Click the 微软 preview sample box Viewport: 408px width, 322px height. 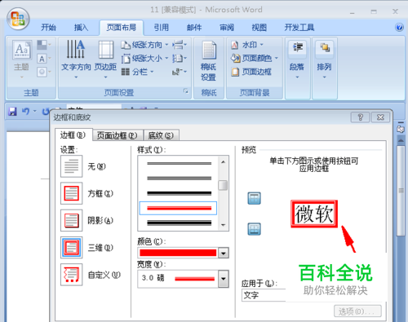pyautogui.click(x=314, y=214)
